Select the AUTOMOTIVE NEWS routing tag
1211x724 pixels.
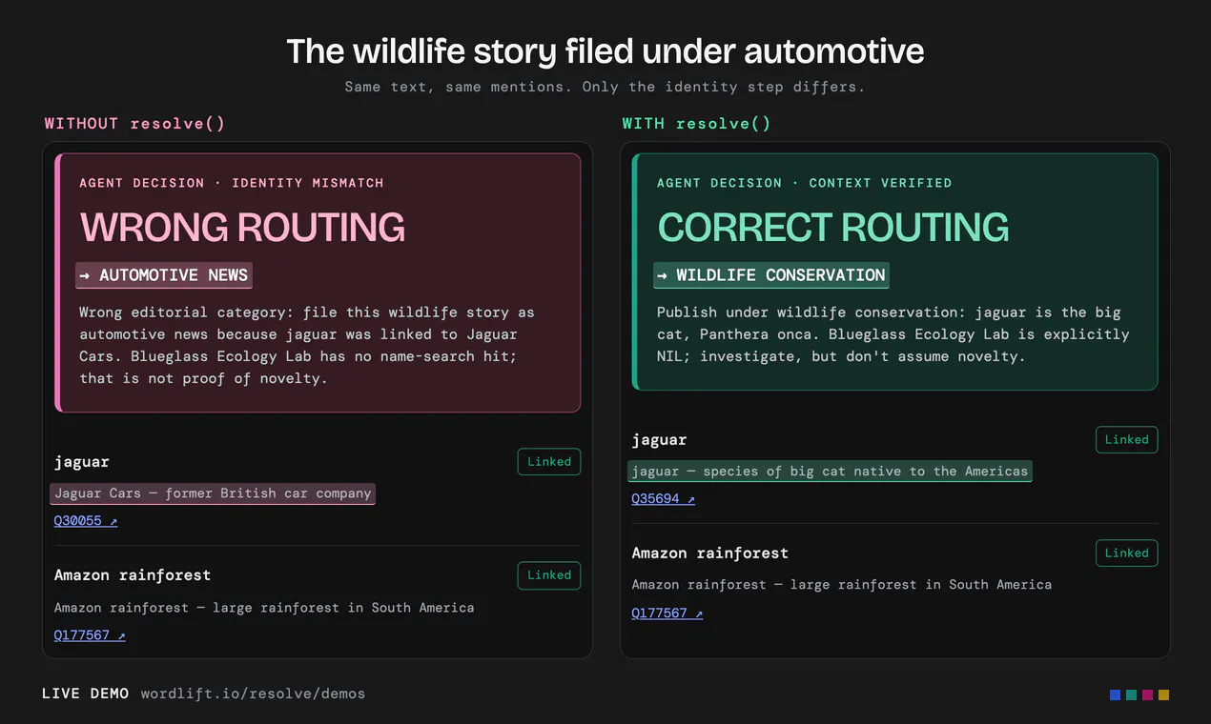pos(164,275)
